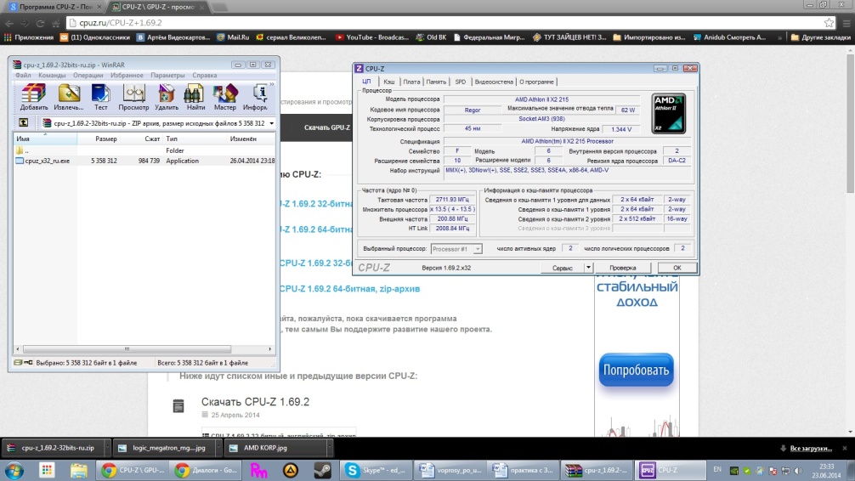855x481 pixels.
Task: Click the Проверка button in CPU-Z
Action: pyautogui.click(x=623, y=268)
